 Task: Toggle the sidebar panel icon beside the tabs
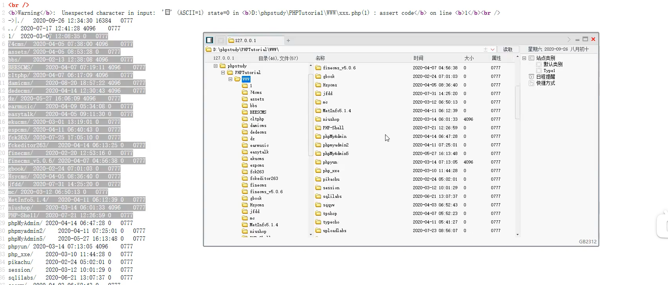coord(210,40)
